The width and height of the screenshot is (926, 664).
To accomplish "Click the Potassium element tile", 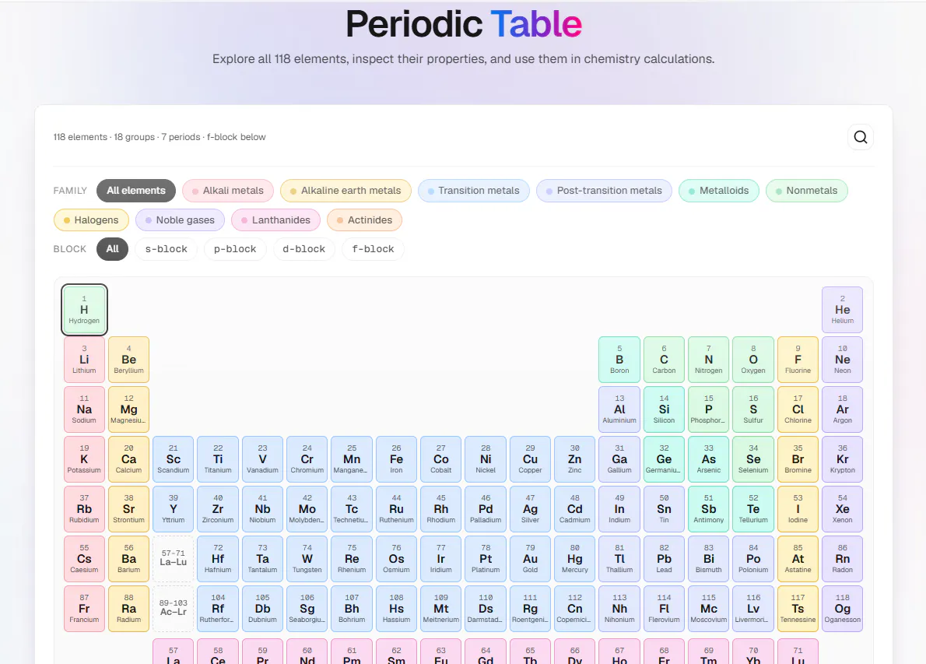I will (85, 459).
